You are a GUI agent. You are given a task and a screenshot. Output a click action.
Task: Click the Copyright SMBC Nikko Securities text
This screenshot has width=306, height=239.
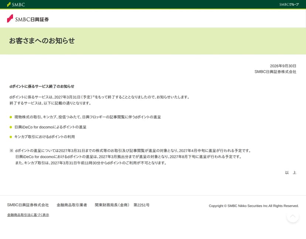tap(254, 206)
